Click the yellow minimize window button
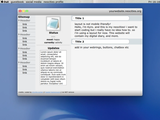The height and width of the screenshot is (120, 160). (x=23, y=11)
